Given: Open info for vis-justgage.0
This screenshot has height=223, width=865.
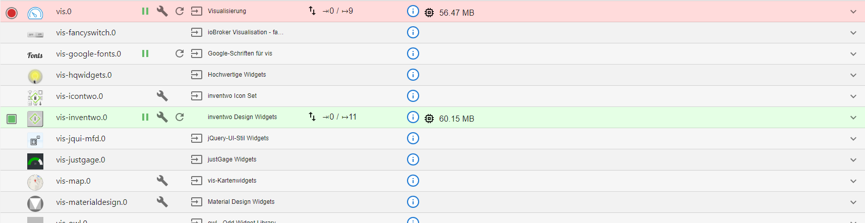Looking at the screenshot, I should [413, 159].
